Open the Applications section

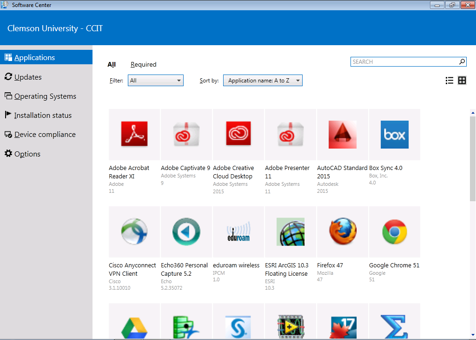coord(46,57)
